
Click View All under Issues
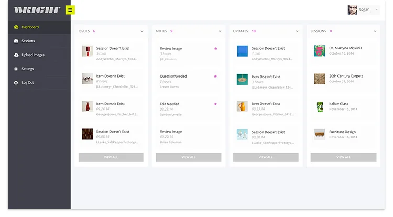(x=111, y=157)
